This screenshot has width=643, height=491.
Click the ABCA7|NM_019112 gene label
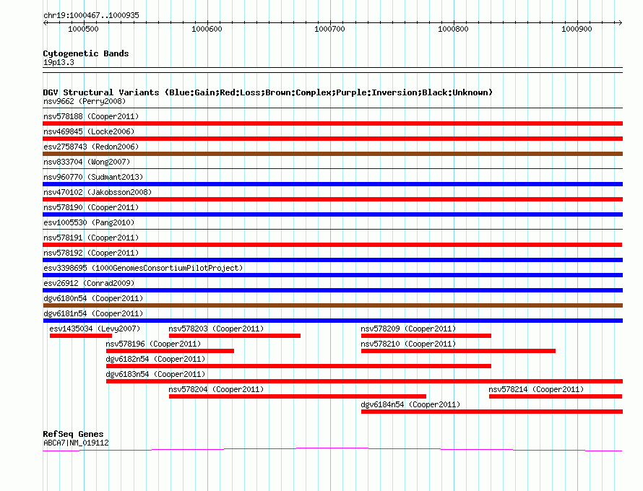[x=76, y=443]
